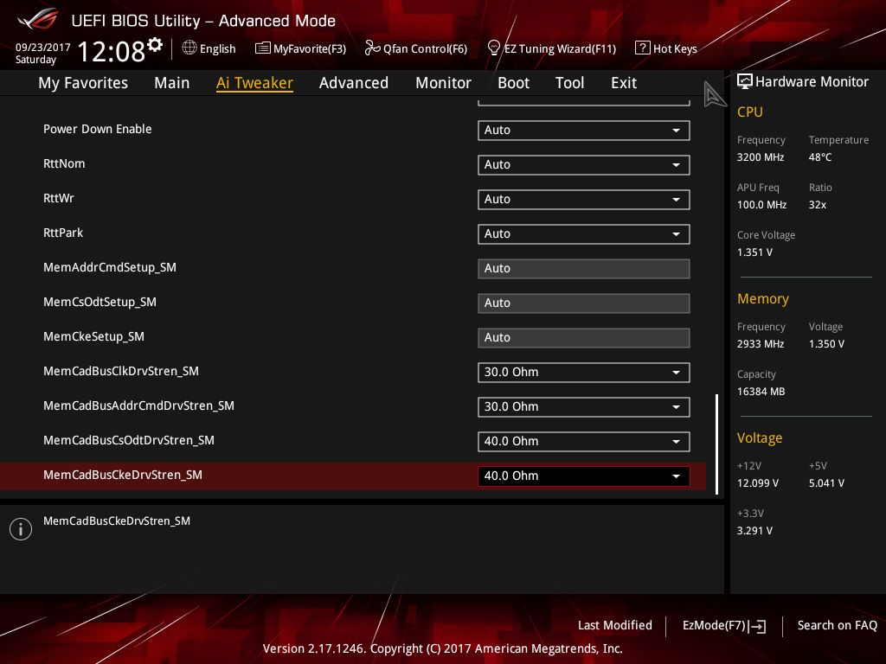Expand the RttPark dropdown
The width and height of the screenshot is (886, 664).
click(x=584, y=234)
